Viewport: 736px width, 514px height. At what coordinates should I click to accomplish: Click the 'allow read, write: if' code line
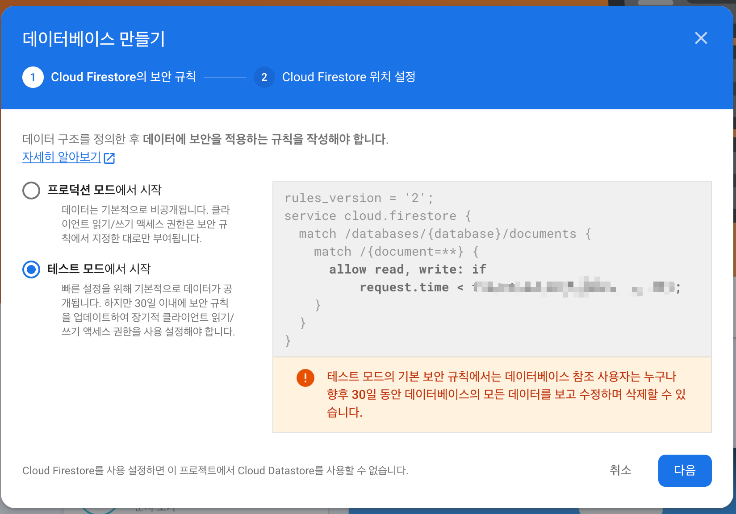point(408,269)
